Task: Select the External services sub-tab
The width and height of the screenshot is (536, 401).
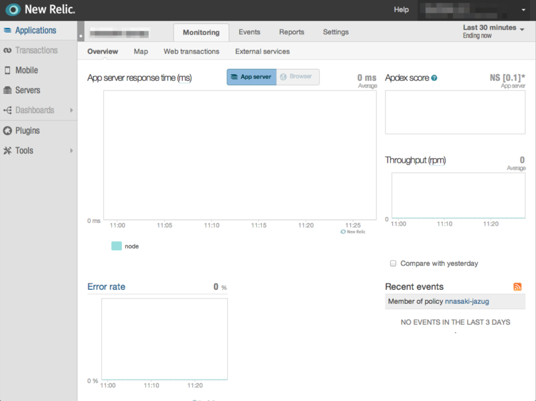Action: (262, 52)
